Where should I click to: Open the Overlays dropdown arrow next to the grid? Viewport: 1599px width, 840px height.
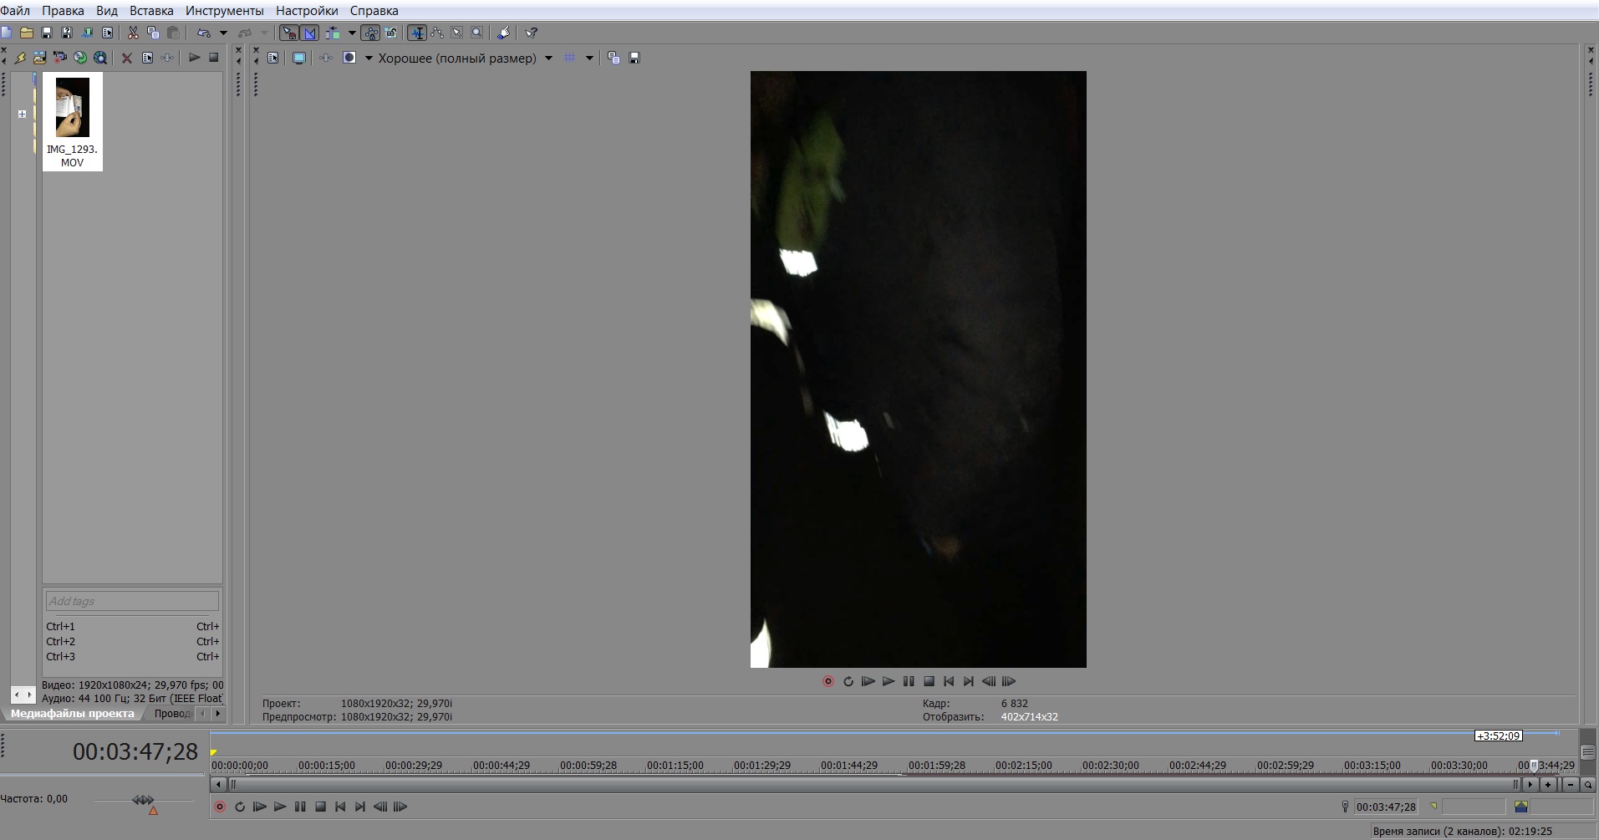click(589, 58)
